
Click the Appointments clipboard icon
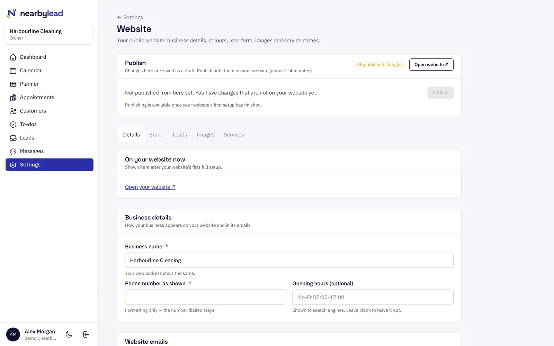click(x=13, y=98)
